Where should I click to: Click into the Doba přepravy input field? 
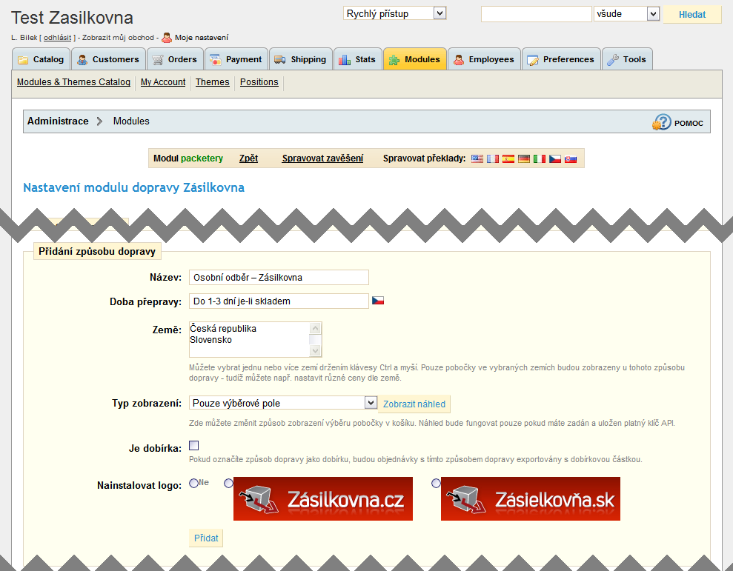[279, 301]
